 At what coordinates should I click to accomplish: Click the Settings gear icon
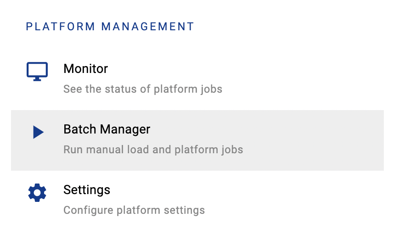pyautogui.click(x=37, y=193)
